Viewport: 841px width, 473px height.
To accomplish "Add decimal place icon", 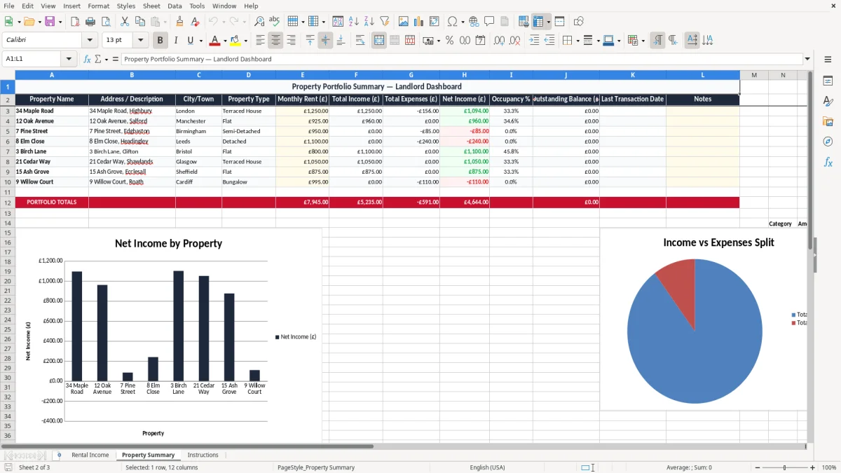I will (499, 41).
